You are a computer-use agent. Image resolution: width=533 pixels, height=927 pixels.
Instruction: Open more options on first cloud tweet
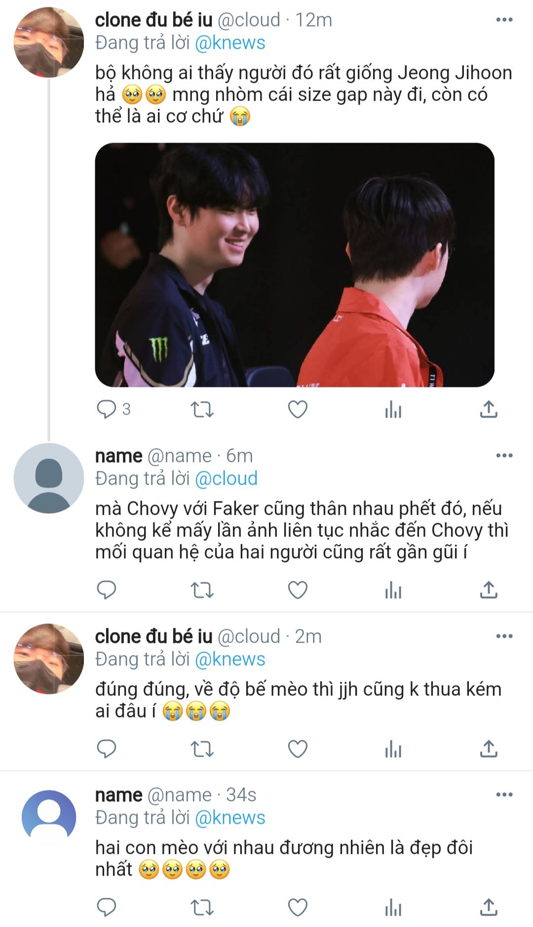504,20
